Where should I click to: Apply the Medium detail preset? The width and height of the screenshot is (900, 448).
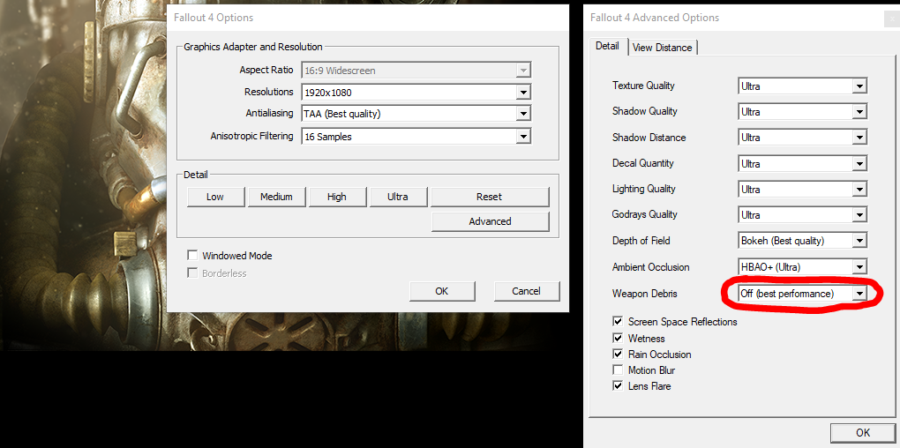click(x=277, y=197)
